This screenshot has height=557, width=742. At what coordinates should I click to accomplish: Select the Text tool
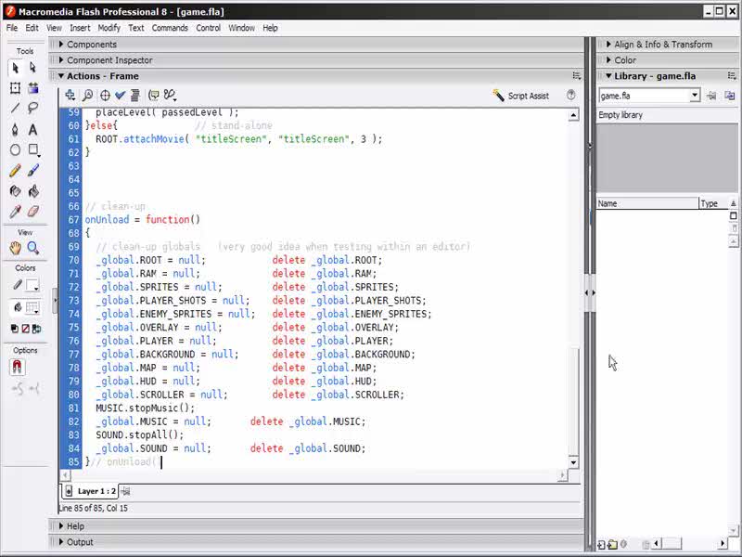point(33,130)
